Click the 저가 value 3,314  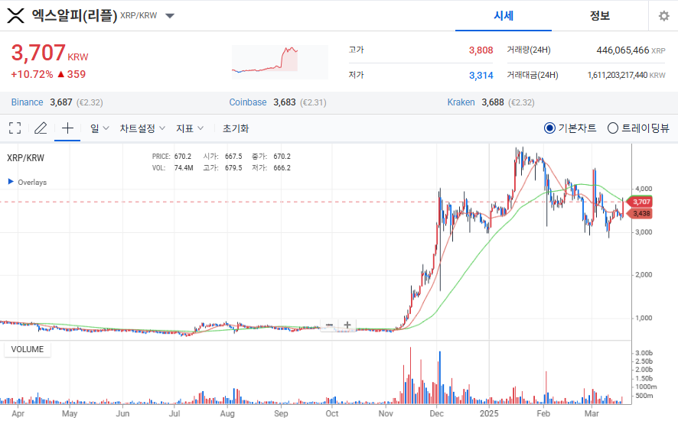(481, 76)
